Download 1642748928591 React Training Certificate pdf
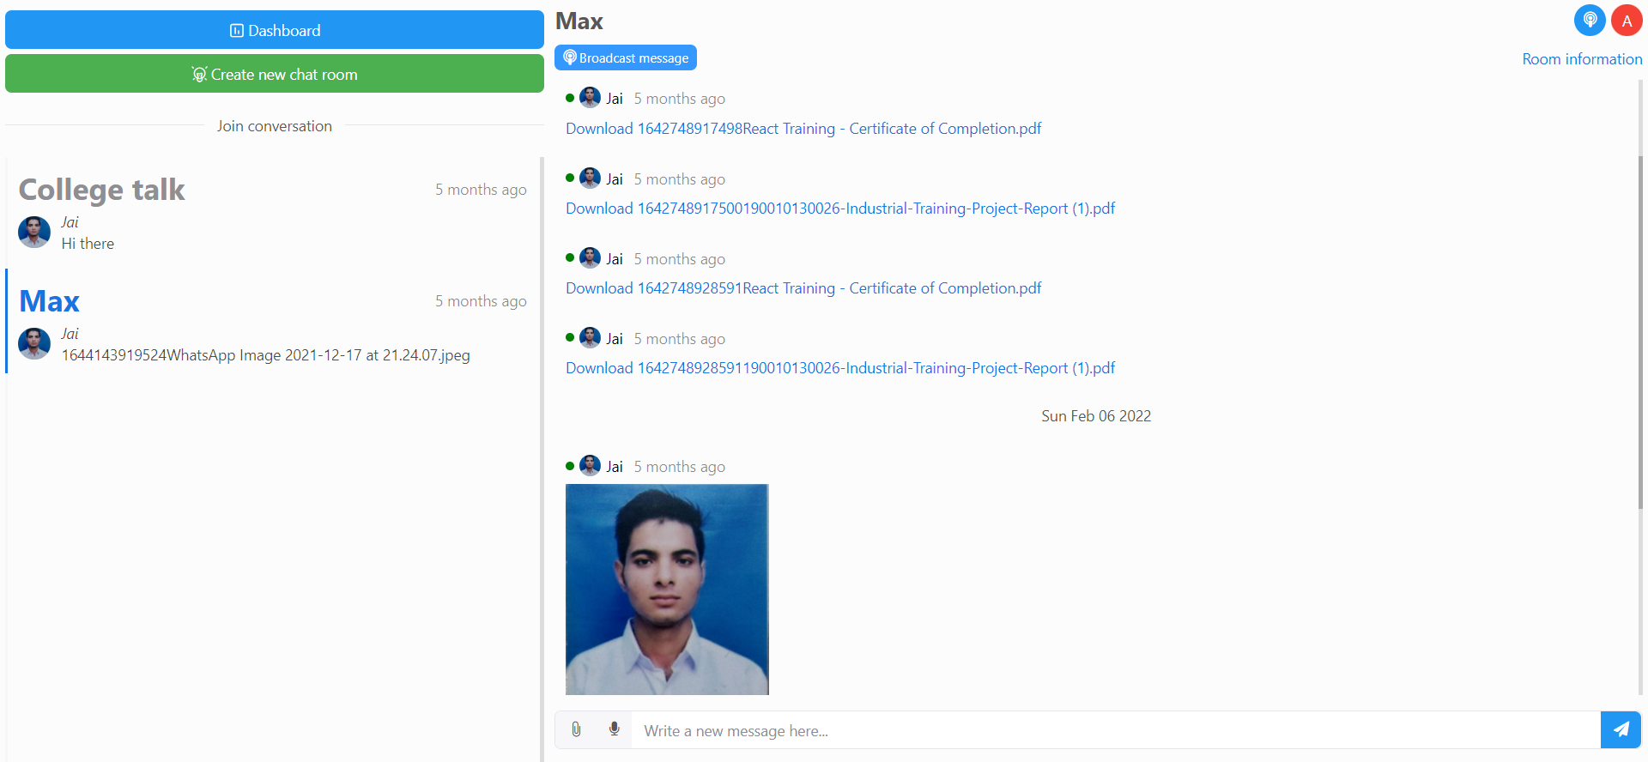 pos(803,288)
